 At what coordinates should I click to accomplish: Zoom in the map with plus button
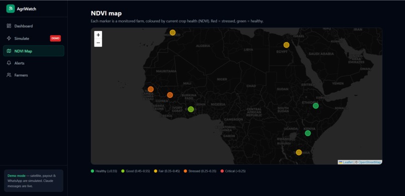[x=98, y=35]
